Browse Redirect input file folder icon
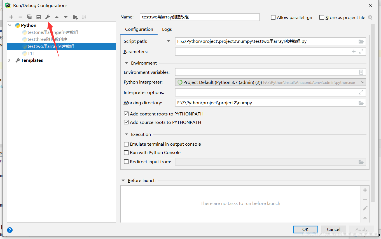381x239 pixels. (x=361, y=162)
